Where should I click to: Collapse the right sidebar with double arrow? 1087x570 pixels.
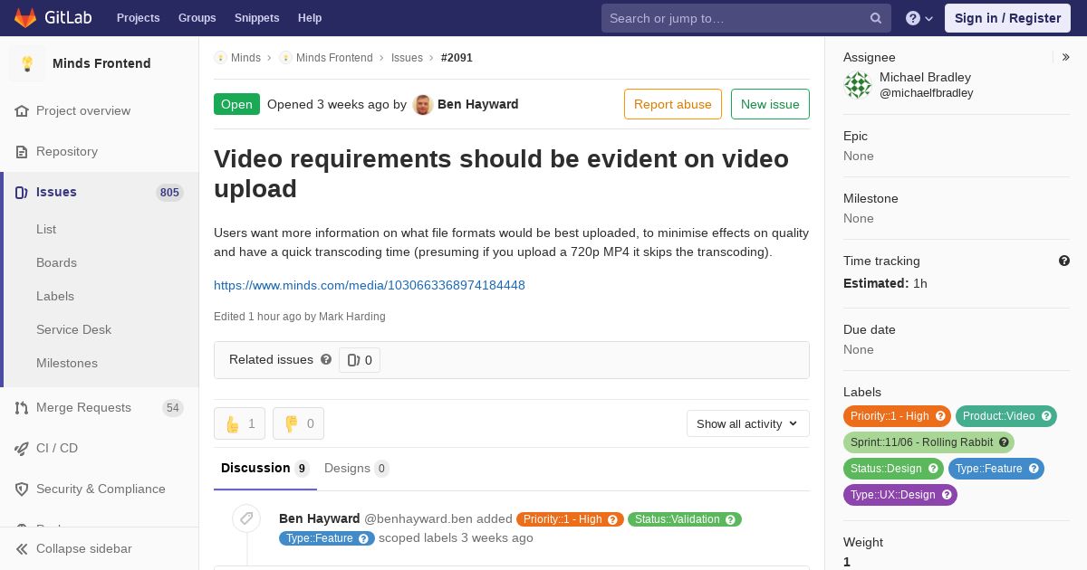coord(1066,57)
